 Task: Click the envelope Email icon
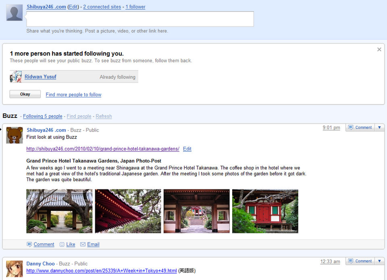83,244
